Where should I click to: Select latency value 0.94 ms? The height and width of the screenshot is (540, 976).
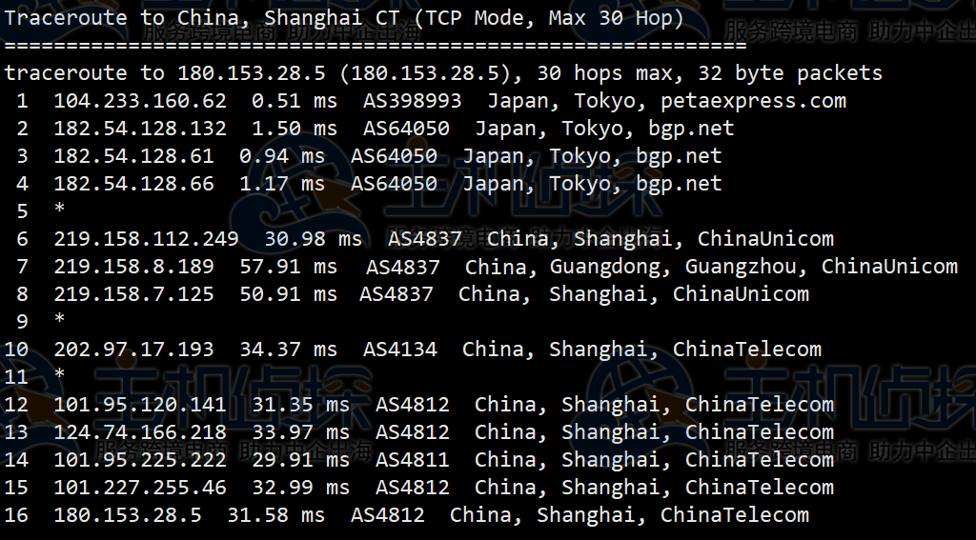click(282, 156)
